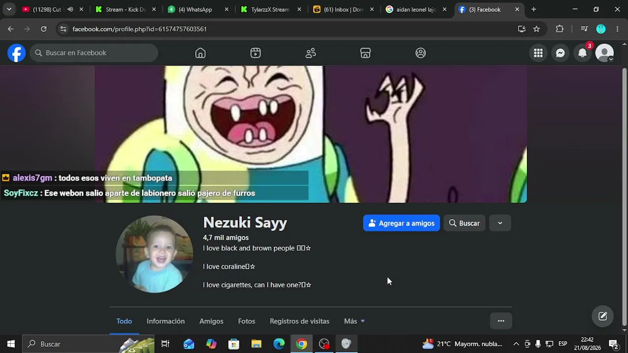Viewport: 628px width, 353px height.
Task: Open Microsoft Edge from the taskbar
Action: pyautogui.click(x=279, y=344)
